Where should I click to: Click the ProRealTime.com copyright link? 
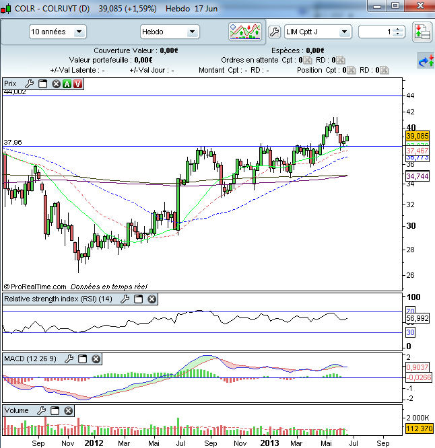35,287
